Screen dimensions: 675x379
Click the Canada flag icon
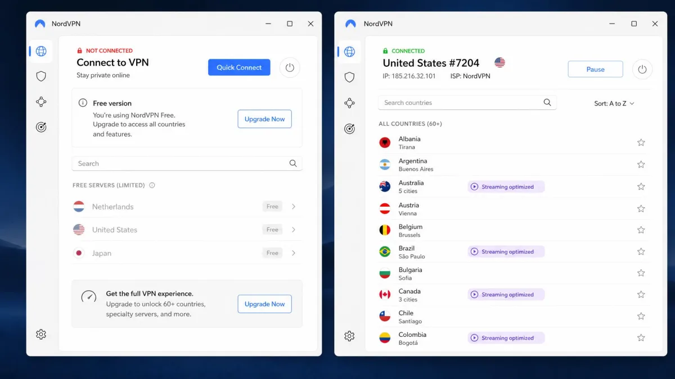[x=385, y=295]
